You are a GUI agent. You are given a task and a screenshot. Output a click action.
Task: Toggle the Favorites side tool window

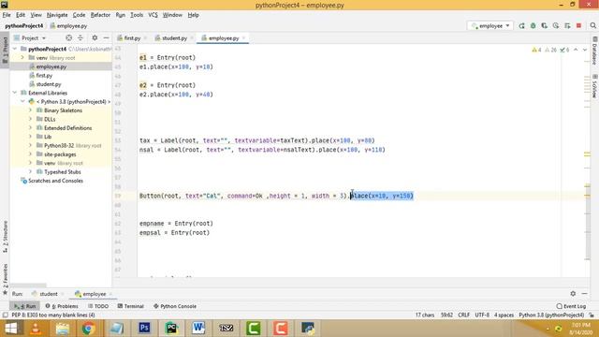click(5, 279)
